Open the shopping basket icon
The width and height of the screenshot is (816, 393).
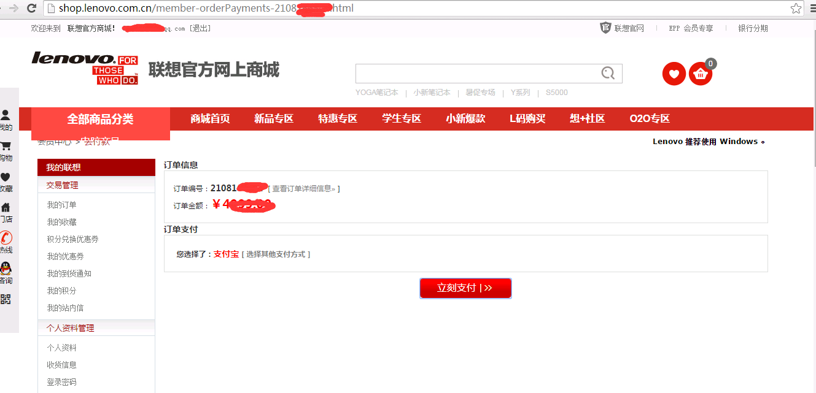pyautogui.click(x=701, y=74)
